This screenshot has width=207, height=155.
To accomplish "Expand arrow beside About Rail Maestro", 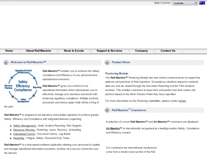I will point(57,51).
